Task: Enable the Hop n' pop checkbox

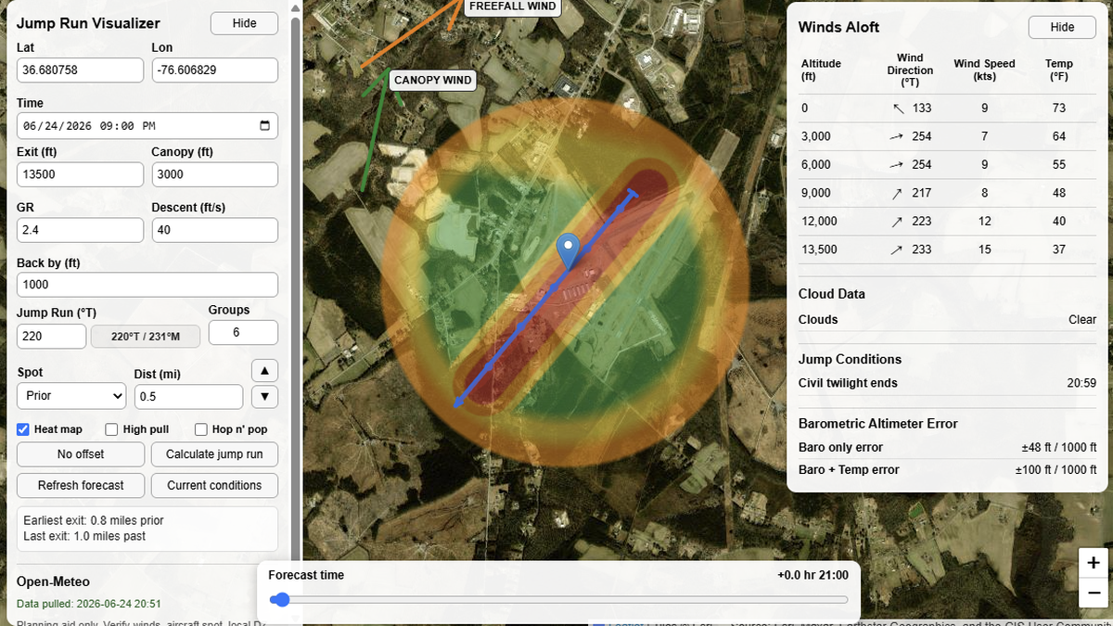Action: 200,429
